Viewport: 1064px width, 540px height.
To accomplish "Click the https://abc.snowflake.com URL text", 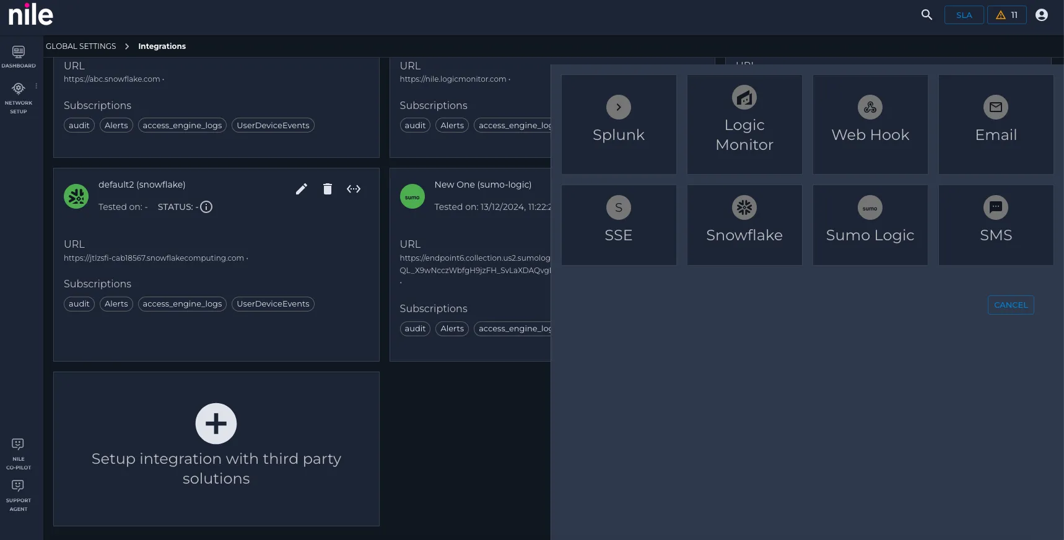I will (112, 79).
